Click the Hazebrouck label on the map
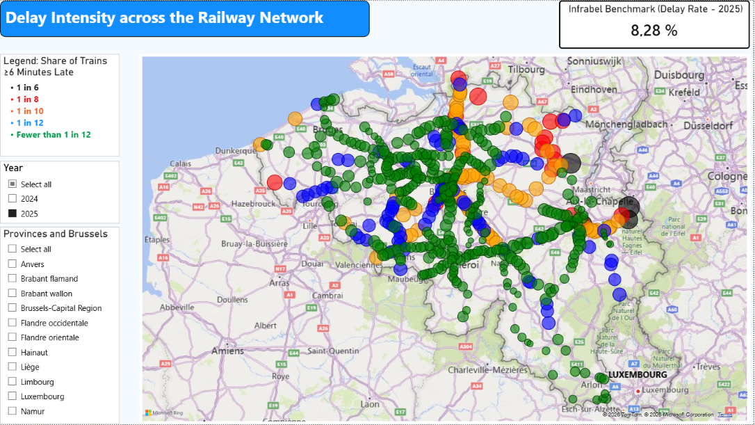This screenshot has height=425, width=755. click(253, 203)
